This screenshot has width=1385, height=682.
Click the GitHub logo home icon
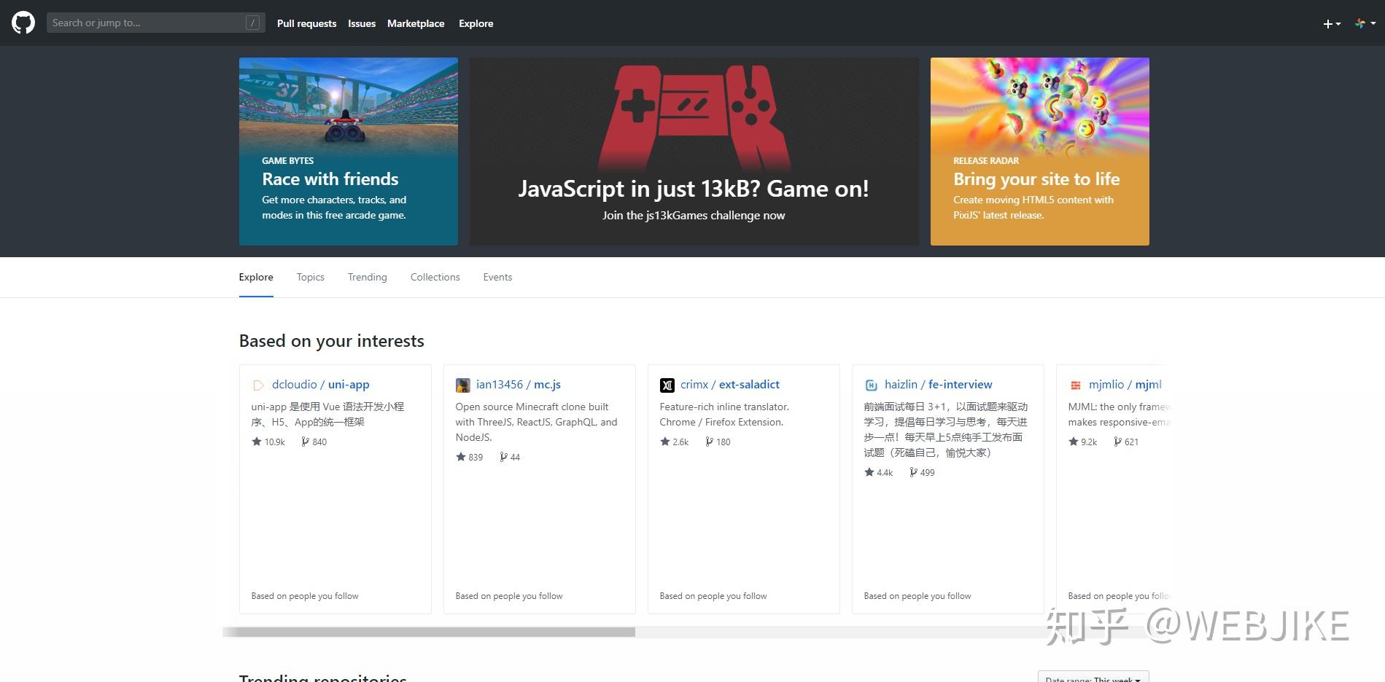[23, 23]
